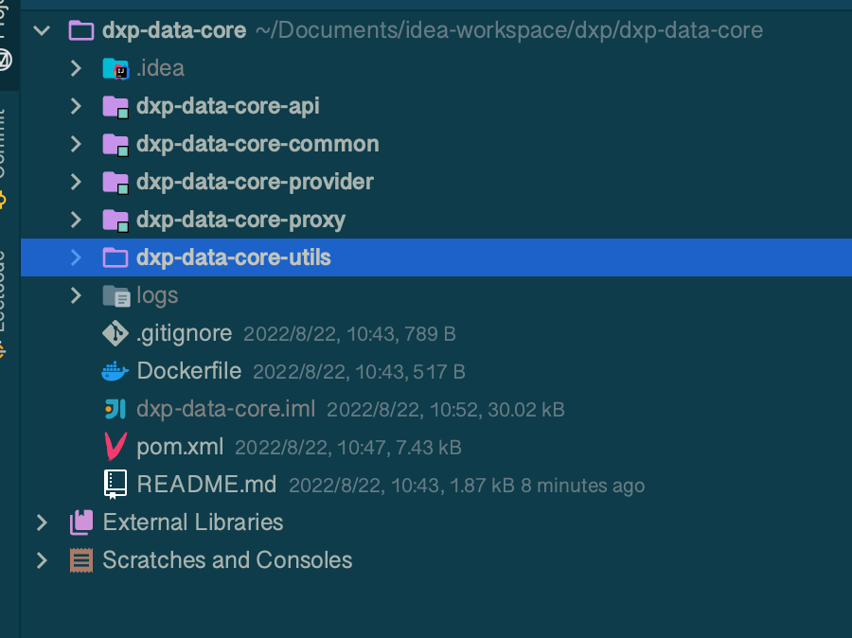Select the dxp-data-core-common module
Image resolution: width=852 pixels, height=638 pixels.
click(257, 144)
